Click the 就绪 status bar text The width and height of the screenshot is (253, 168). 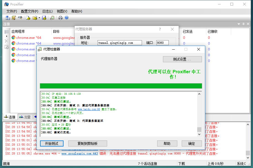6,164
